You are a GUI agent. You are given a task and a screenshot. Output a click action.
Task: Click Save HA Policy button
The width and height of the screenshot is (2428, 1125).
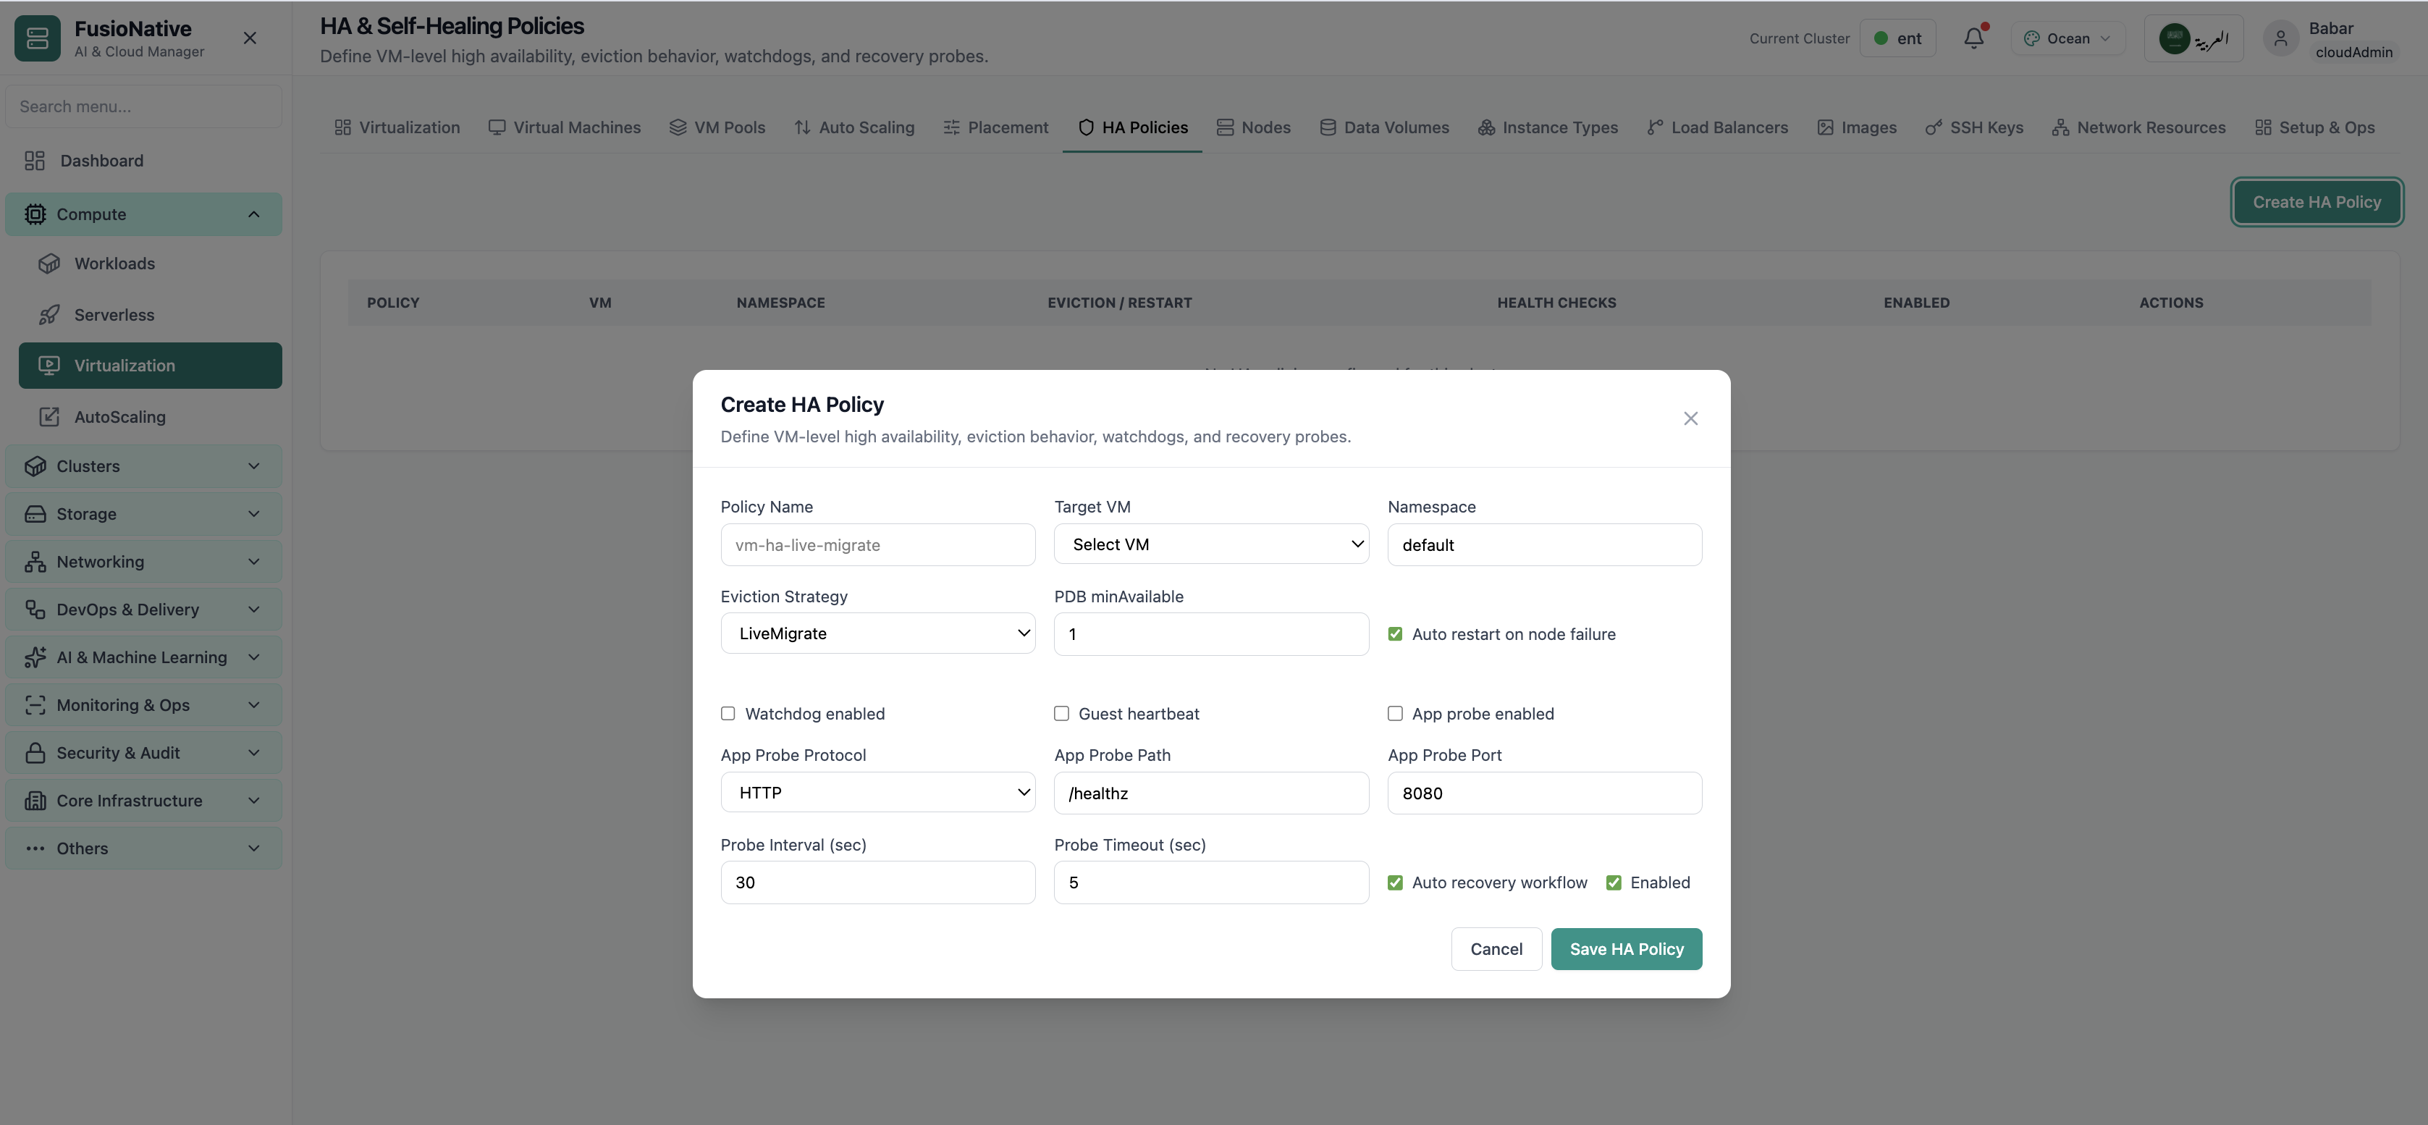[1627, 949]
